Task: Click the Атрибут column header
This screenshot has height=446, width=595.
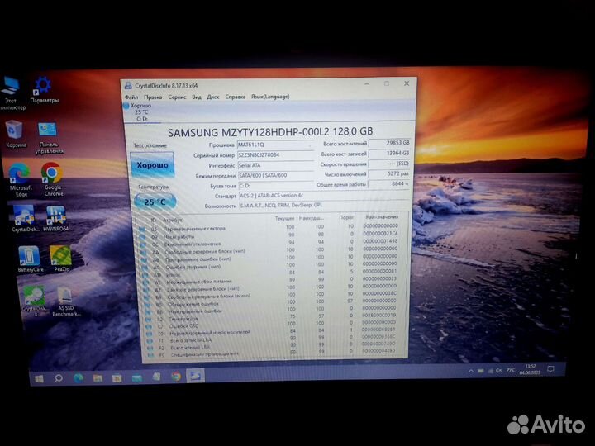Action: coord(172,220)
